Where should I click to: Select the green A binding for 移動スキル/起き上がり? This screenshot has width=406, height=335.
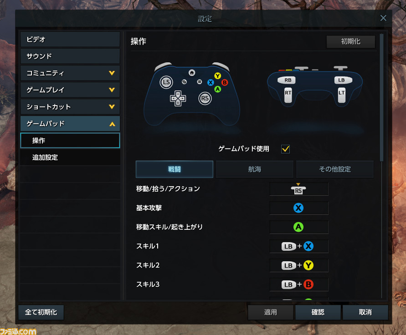(299, 227)
